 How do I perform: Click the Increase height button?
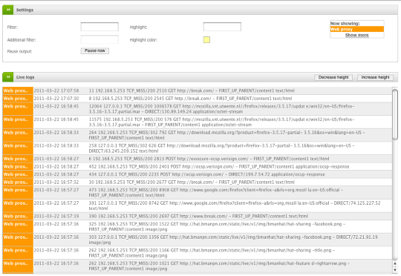375,77
